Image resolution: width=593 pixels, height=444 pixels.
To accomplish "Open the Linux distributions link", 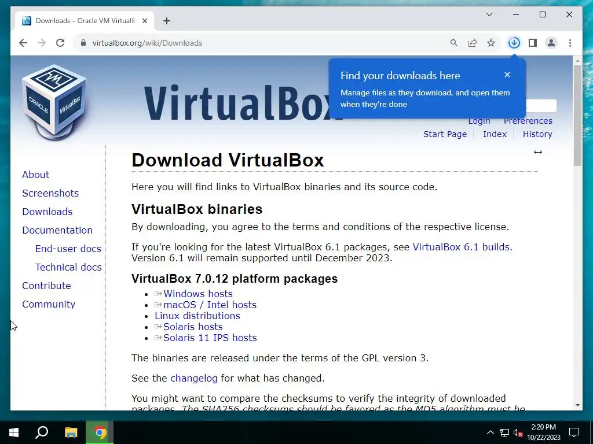I will [x=197, y=316].
